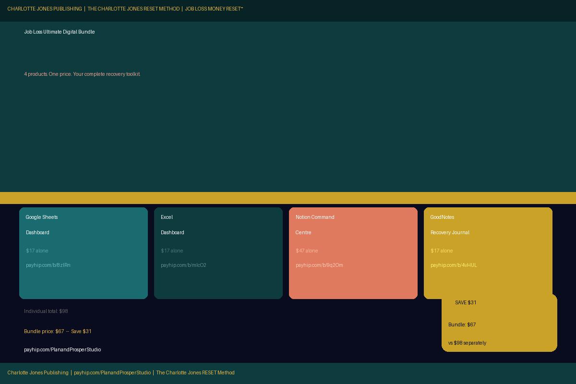The image size is (576, 384).
Task: Click the Google Sheets card heading
Action: point(42,217)
